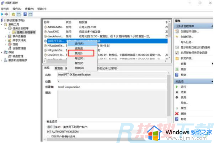This screenshot has width=214, height=143.
Task: Switch to the 历史记录(已禁用) tab
Action: [107, 68]
